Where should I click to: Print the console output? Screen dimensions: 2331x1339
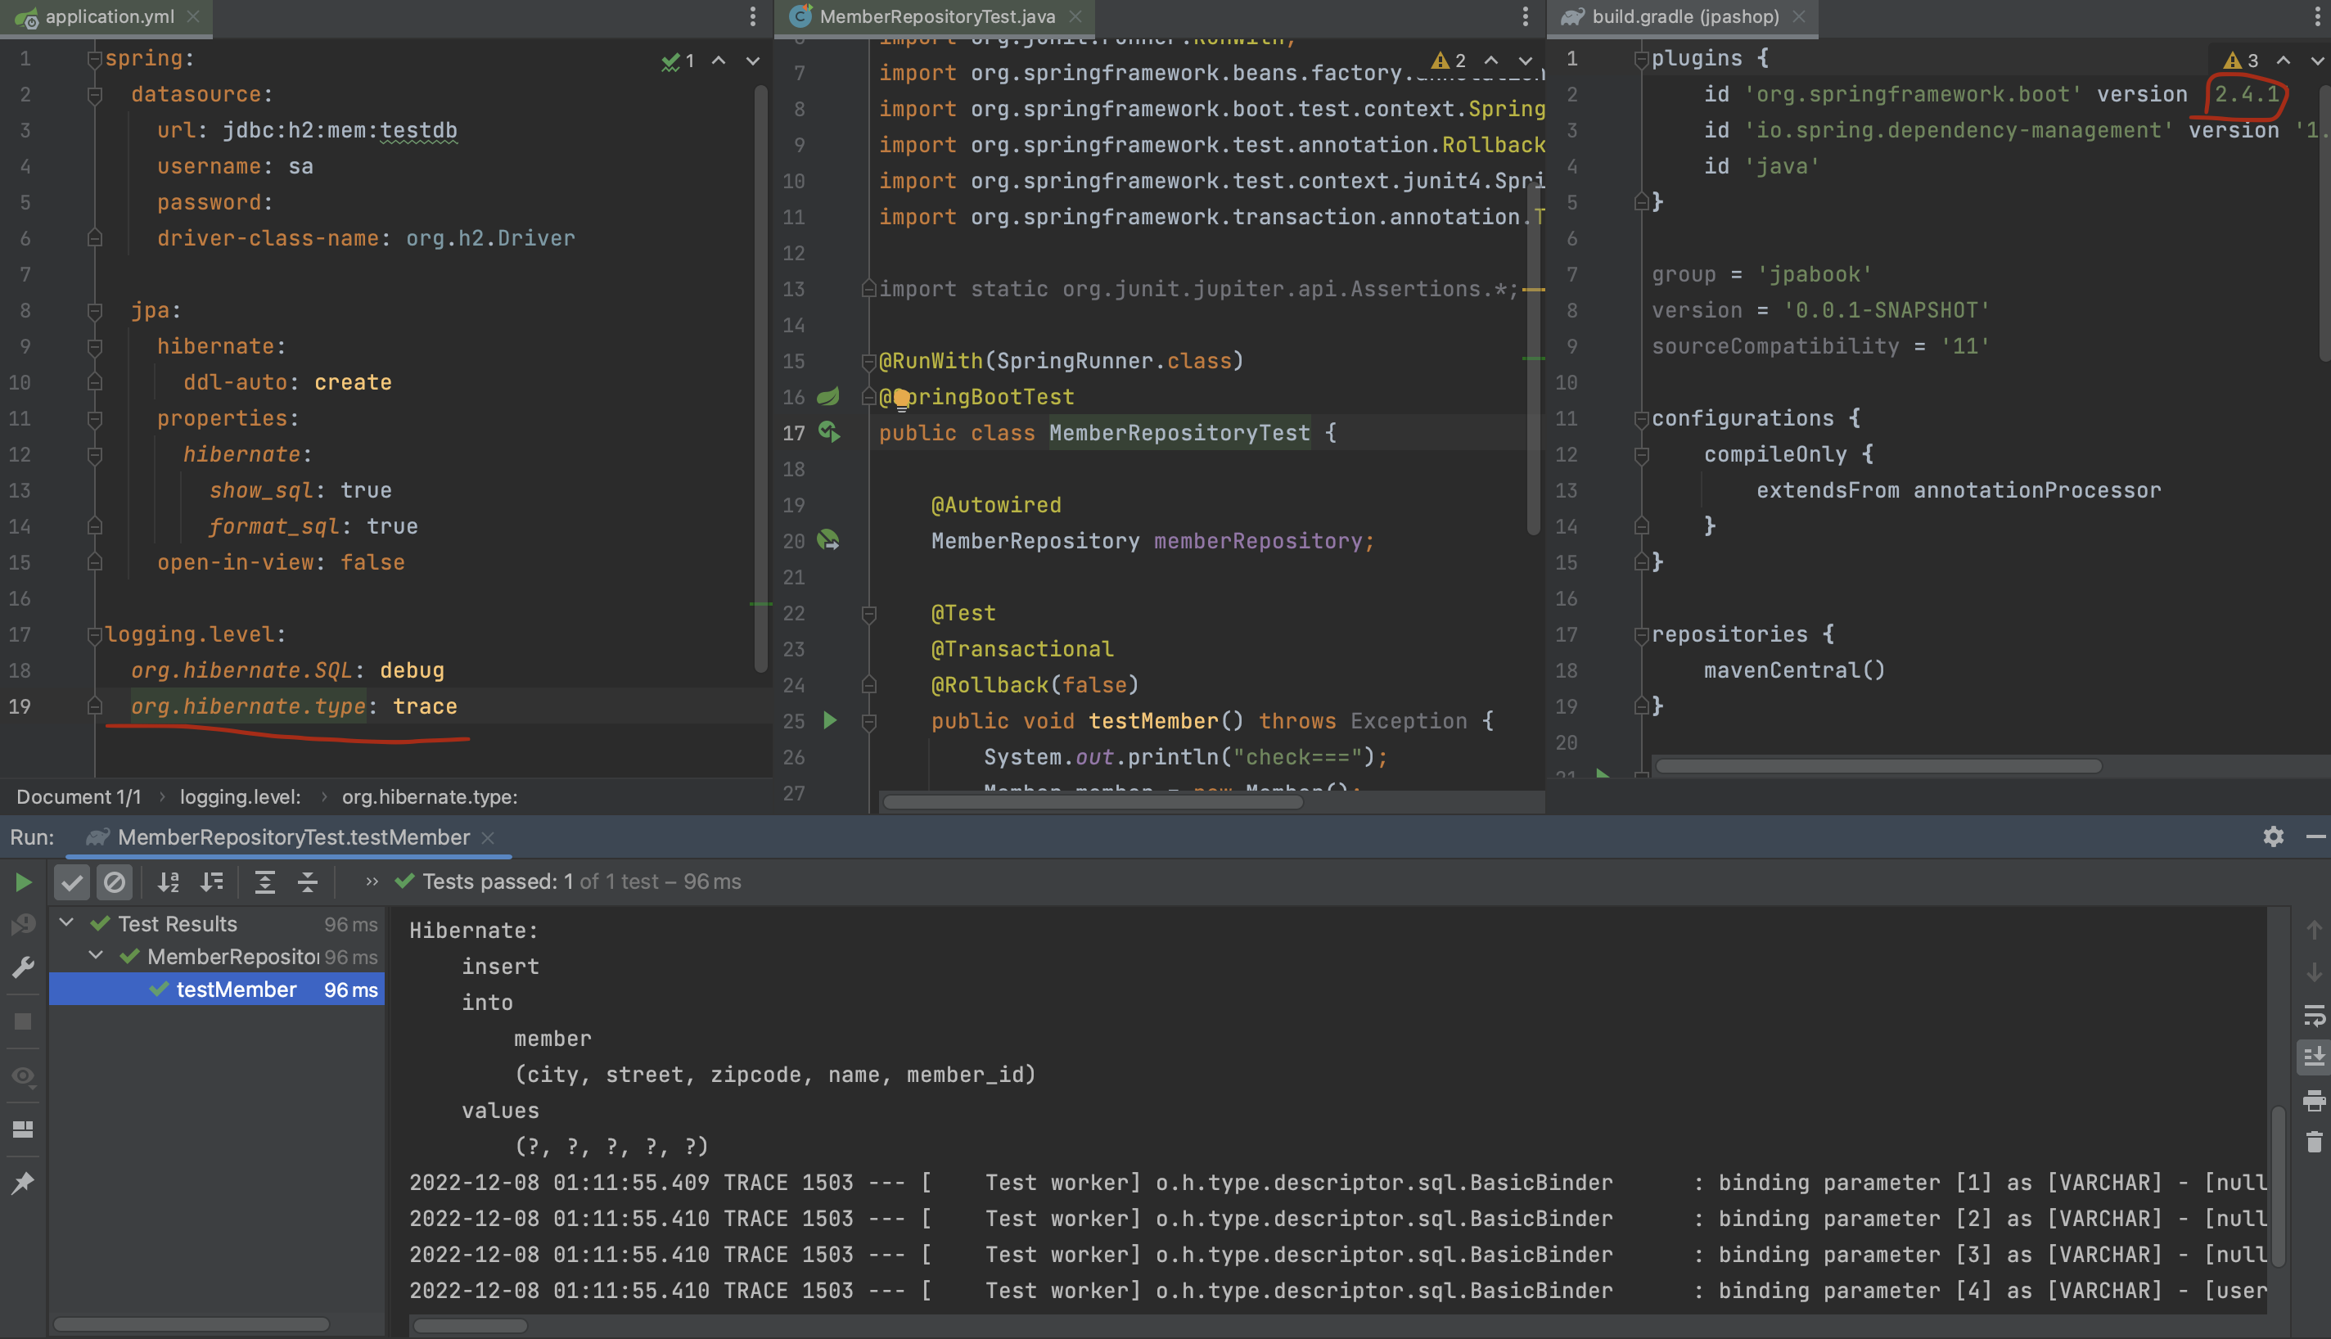pyautogui.click(x=2314, y=1100)
